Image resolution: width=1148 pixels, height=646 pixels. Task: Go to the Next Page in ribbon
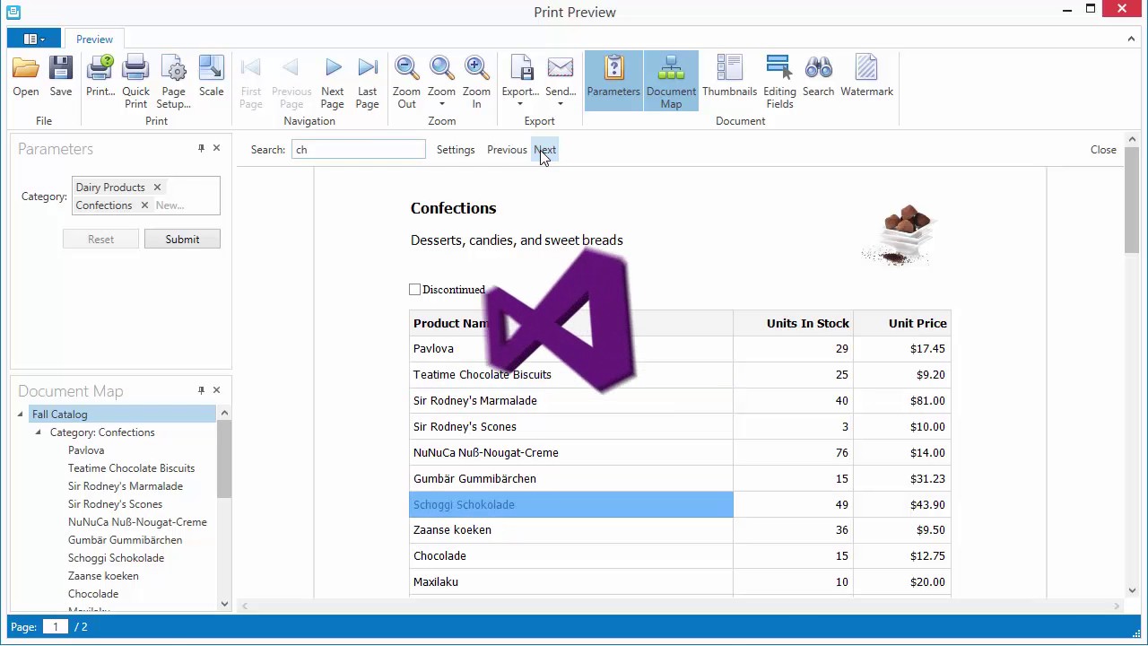coord(333,82)
